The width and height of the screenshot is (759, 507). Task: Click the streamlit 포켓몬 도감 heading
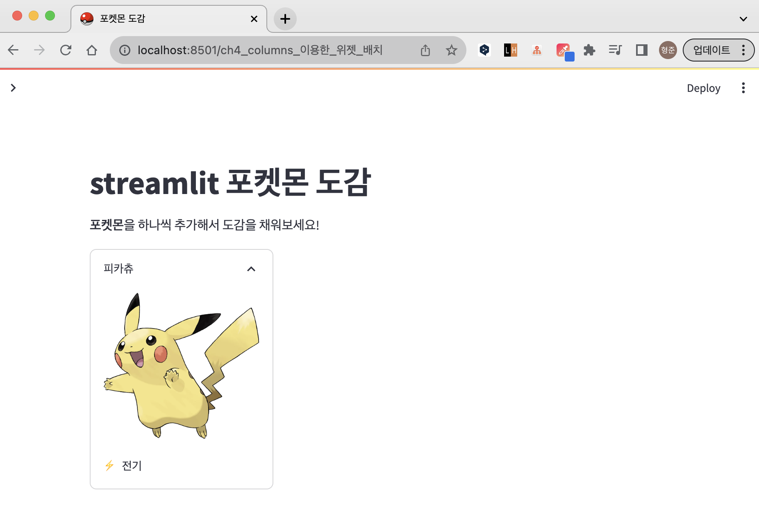[x=230, y=183]
